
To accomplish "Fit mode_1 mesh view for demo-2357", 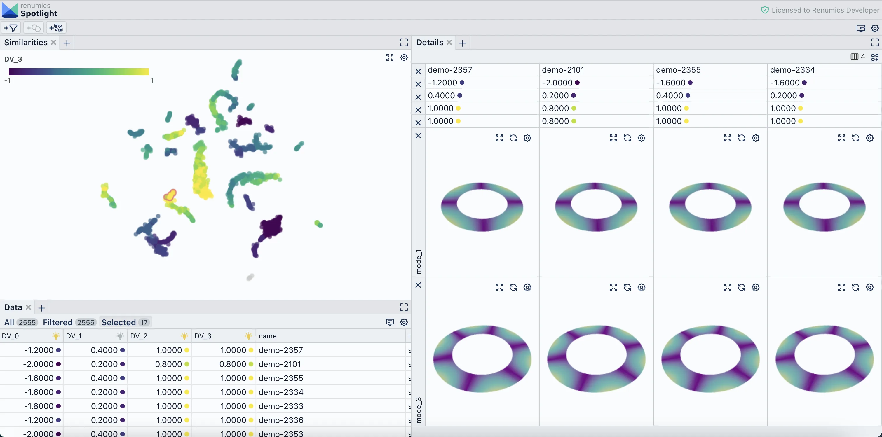I will [x=499, y=138].
